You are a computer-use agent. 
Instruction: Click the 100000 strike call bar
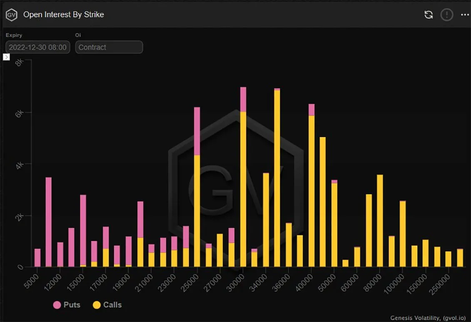click(x=403, y=234)
